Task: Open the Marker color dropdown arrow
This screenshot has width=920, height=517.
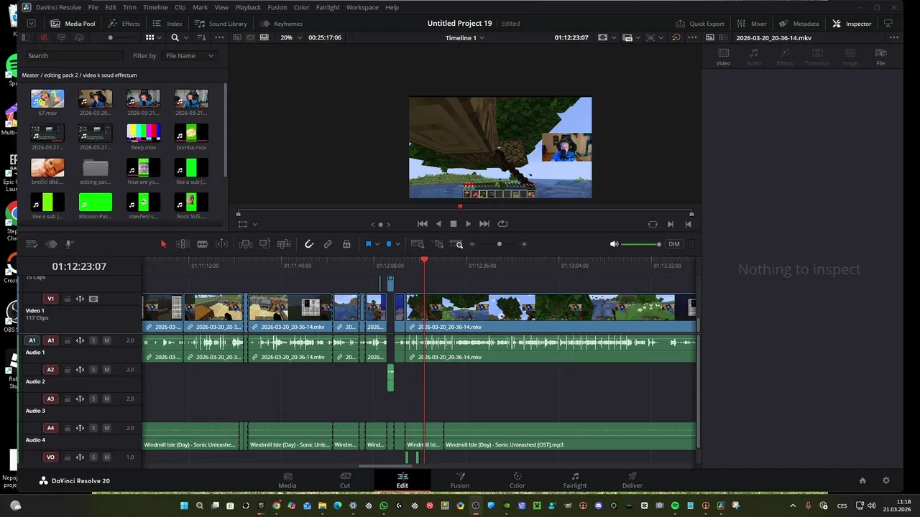Action: (x=397, y=244)
